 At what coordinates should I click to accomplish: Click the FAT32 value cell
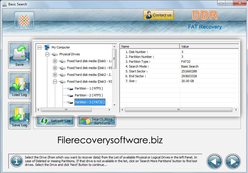[x=186, y=62]
